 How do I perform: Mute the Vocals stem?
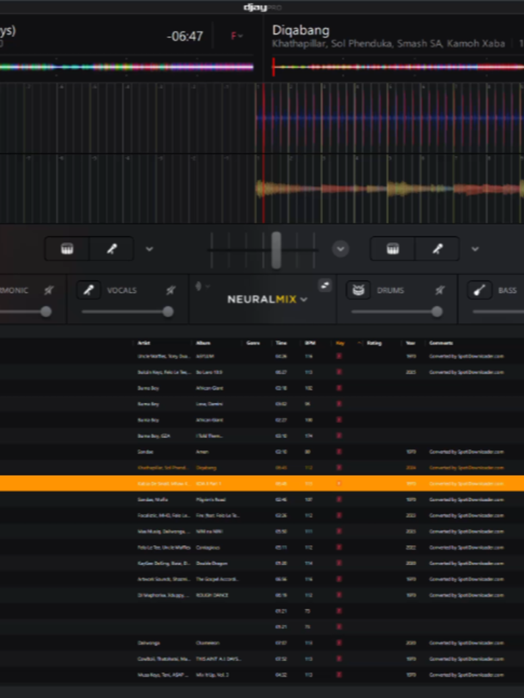170,290
